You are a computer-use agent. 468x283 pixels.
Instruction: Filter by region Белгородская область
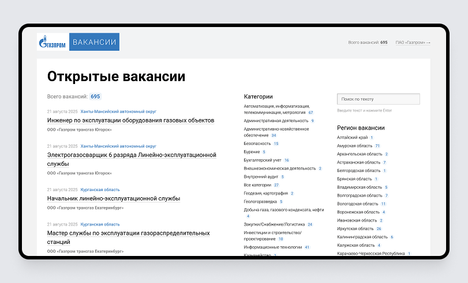pos(358,171)
